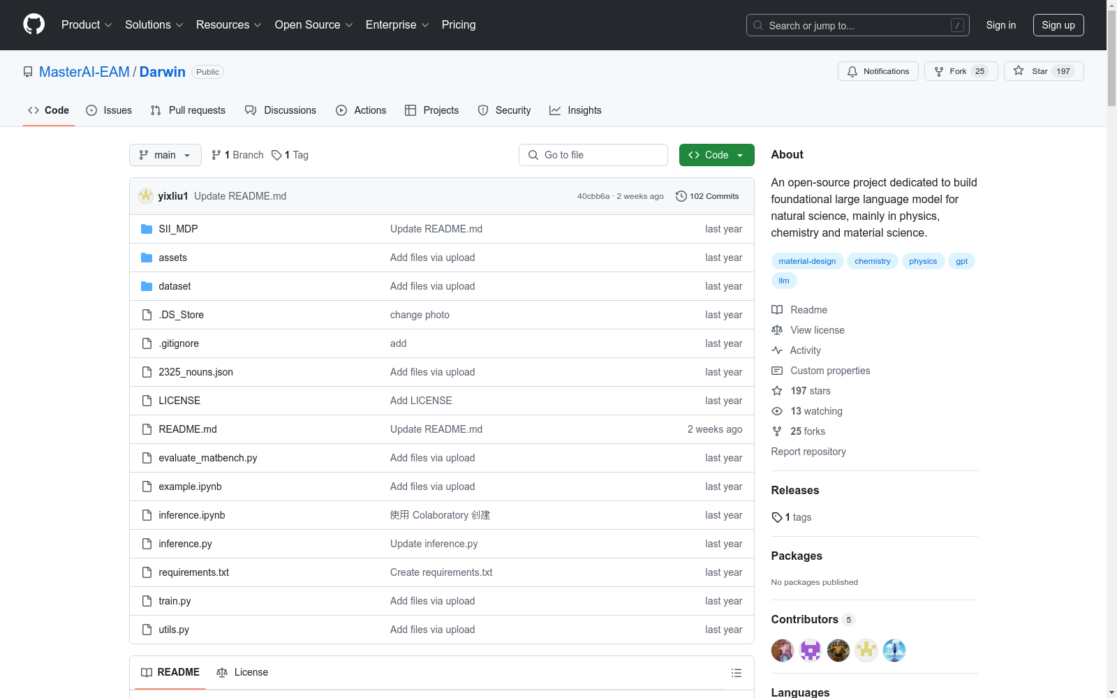View the 1 Branch link
Viewport: 1117px width, 698px height.
237,155
